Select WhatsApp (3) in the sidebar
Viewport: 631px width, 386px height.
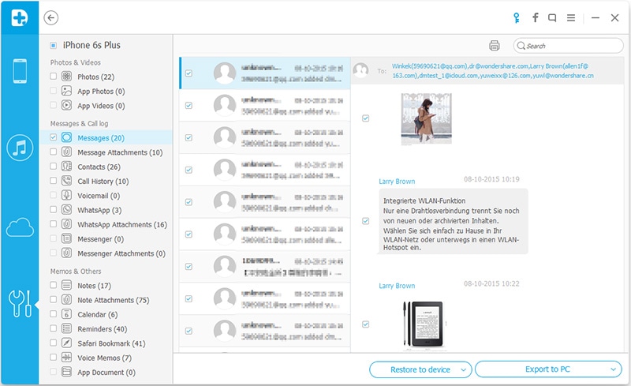pos(99,210)
